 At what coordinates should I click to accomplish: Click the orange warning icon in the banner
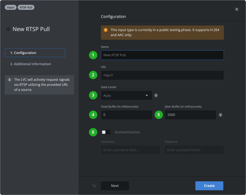105,30
